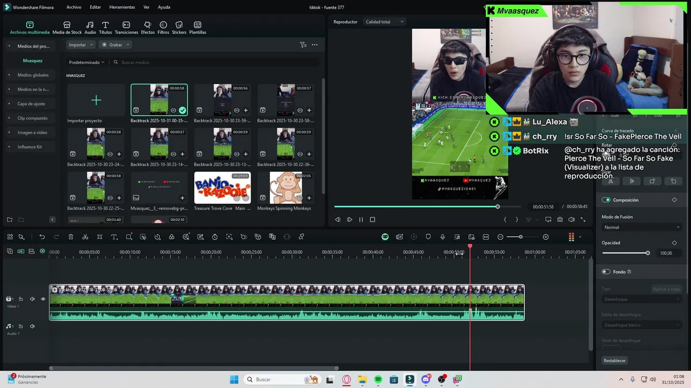Image resolution: width=691 pixels, height=388 pixels.
Task: Zoom in timeline with plus icon
Action: tap(546, 237)
